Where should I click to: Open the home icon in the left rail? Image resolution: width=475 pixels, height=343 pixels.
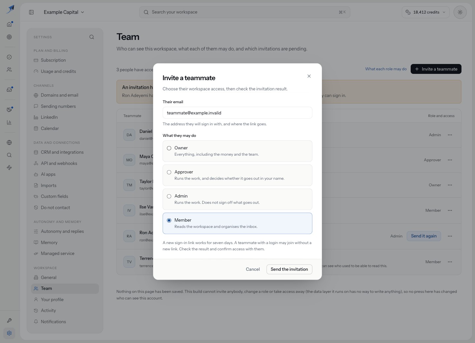point(9,24)
